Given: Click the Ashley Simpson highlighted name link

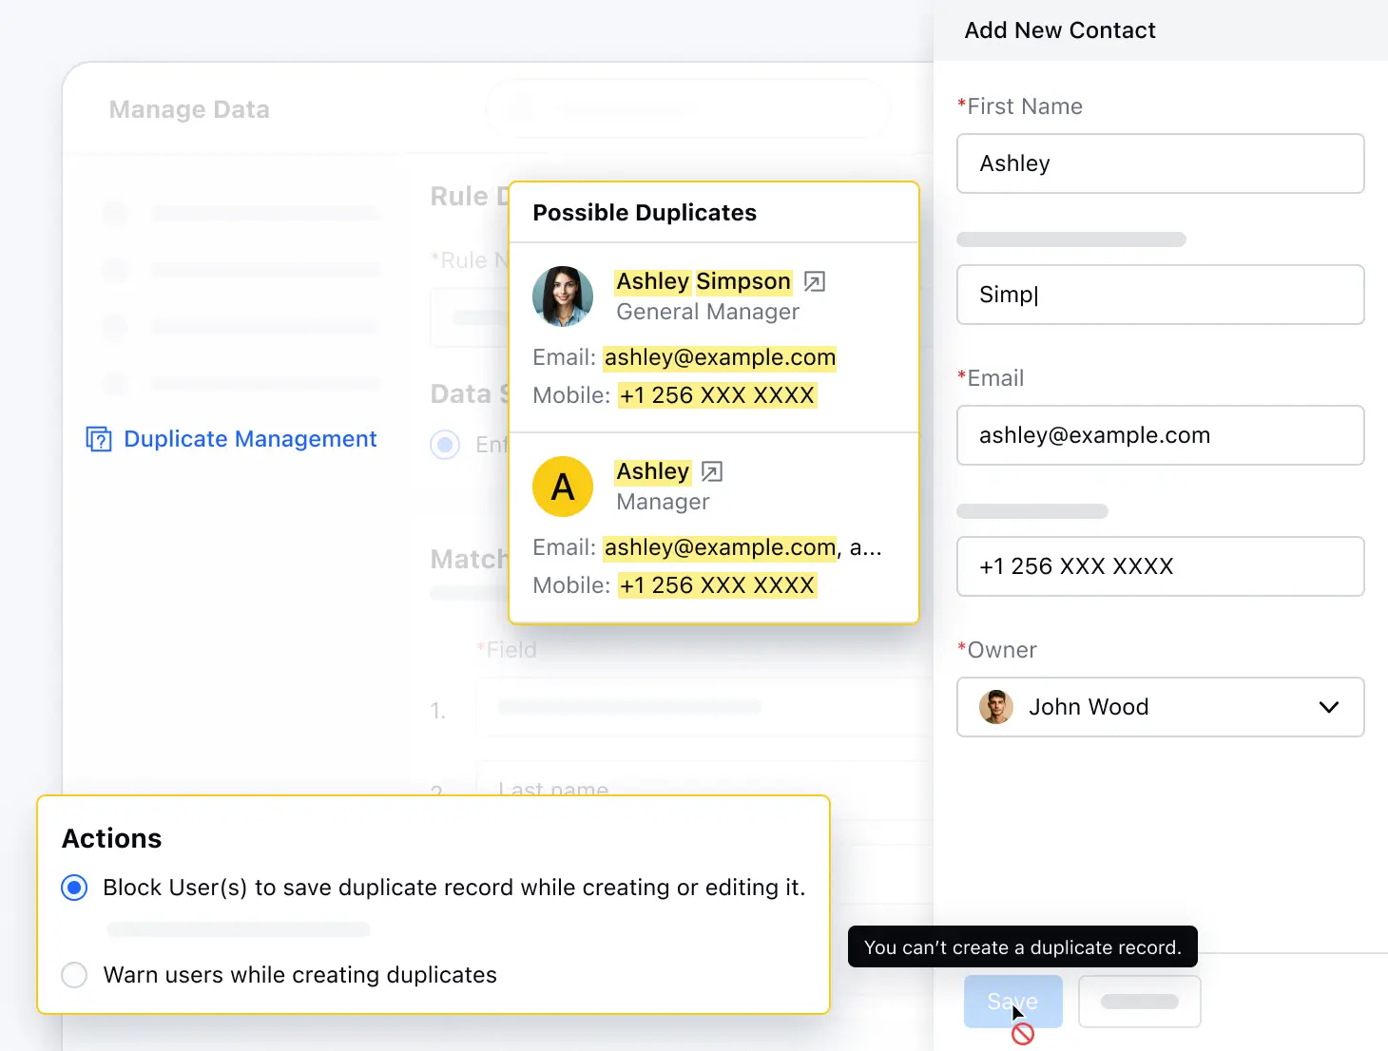Looking at the screenshot, I should point(704,281).
